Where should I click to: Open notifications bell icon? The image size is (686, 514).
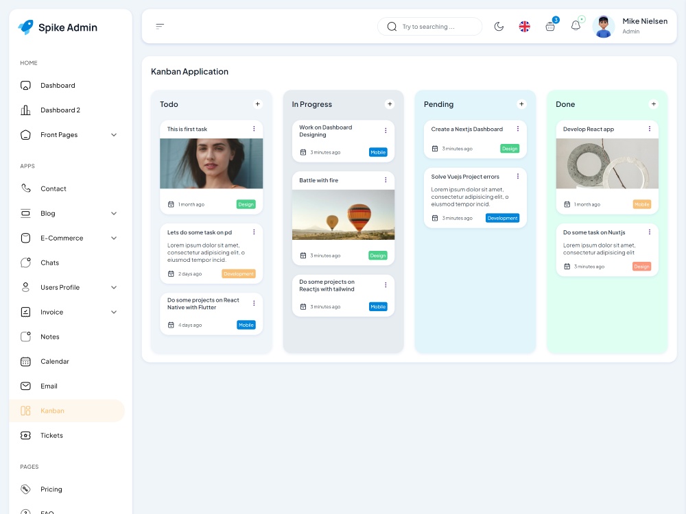[576, 25]
